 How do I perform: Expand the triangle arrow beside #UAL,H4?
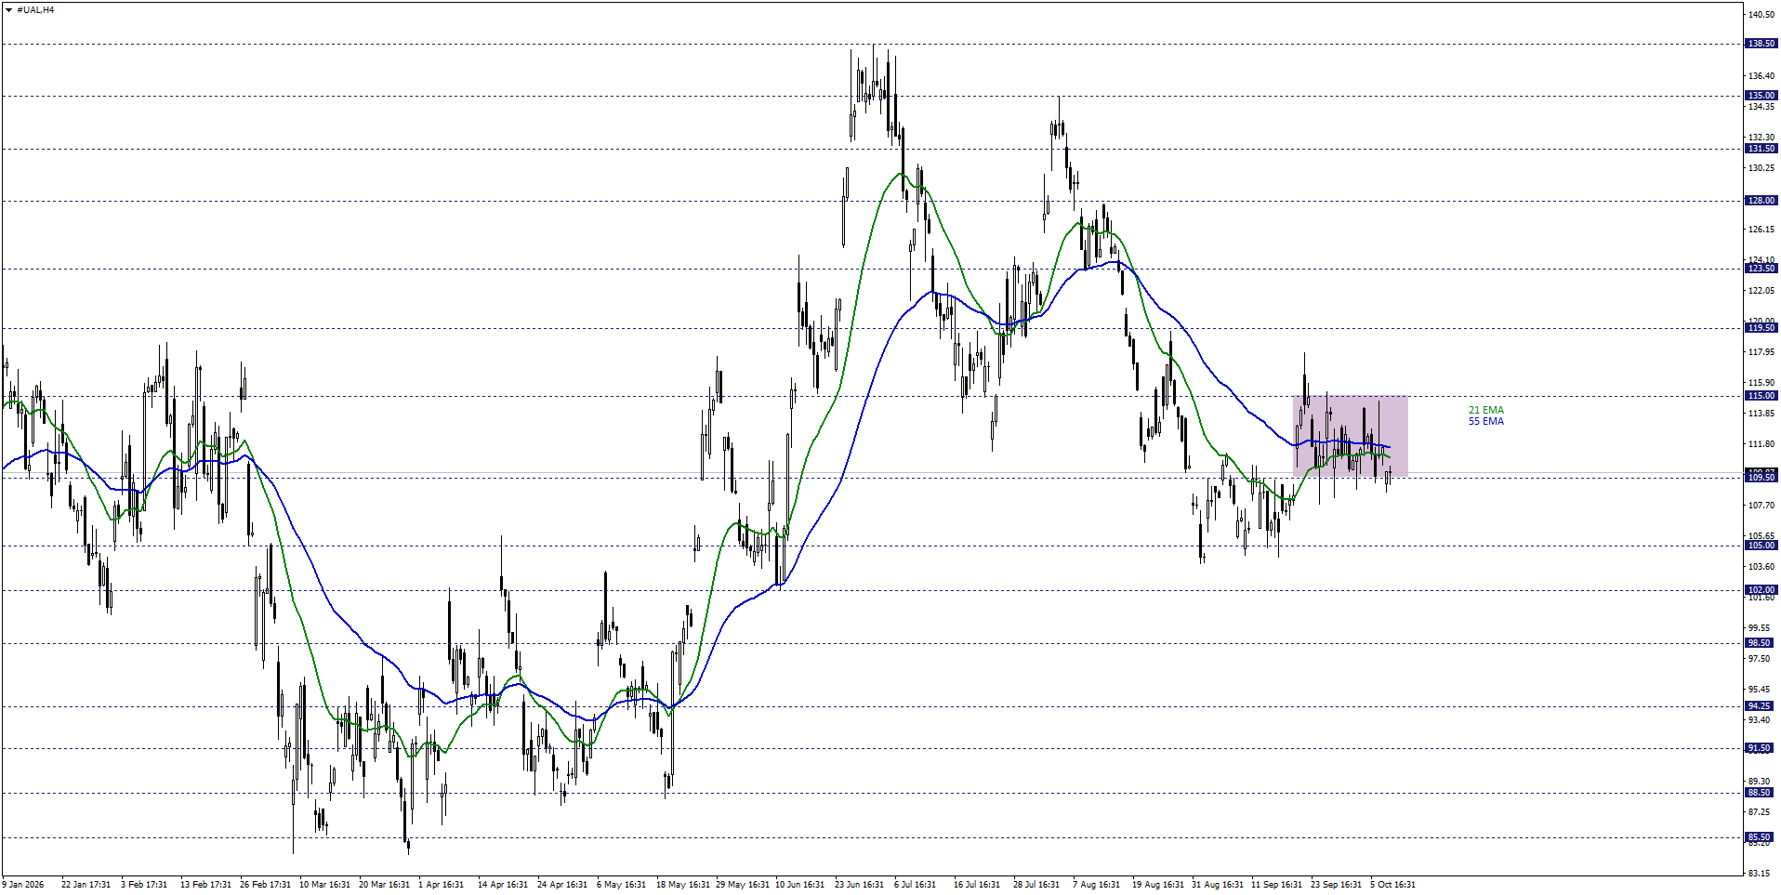click(9, 10)
